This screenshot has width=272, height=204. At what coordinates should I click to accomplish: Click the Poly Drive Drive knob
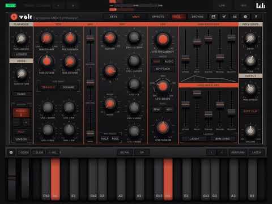pos(250,39)
